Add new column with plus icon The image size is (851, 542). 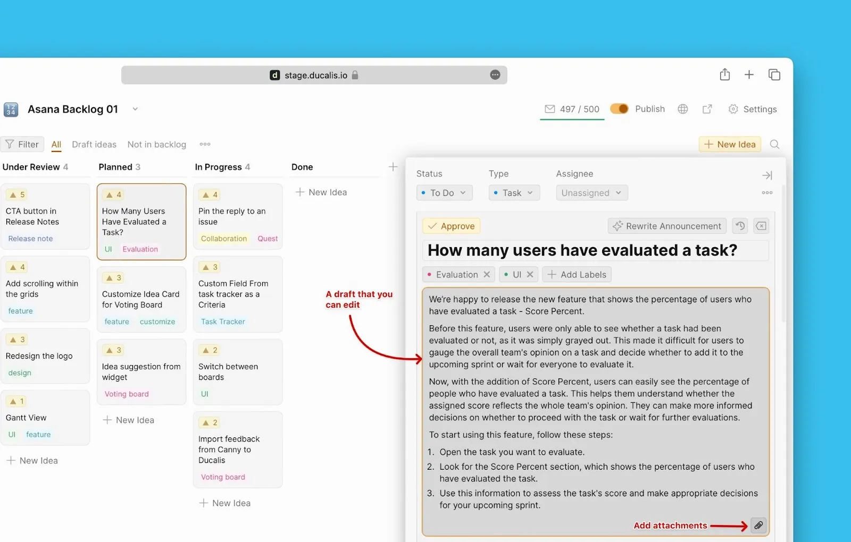tap(393, 167)
